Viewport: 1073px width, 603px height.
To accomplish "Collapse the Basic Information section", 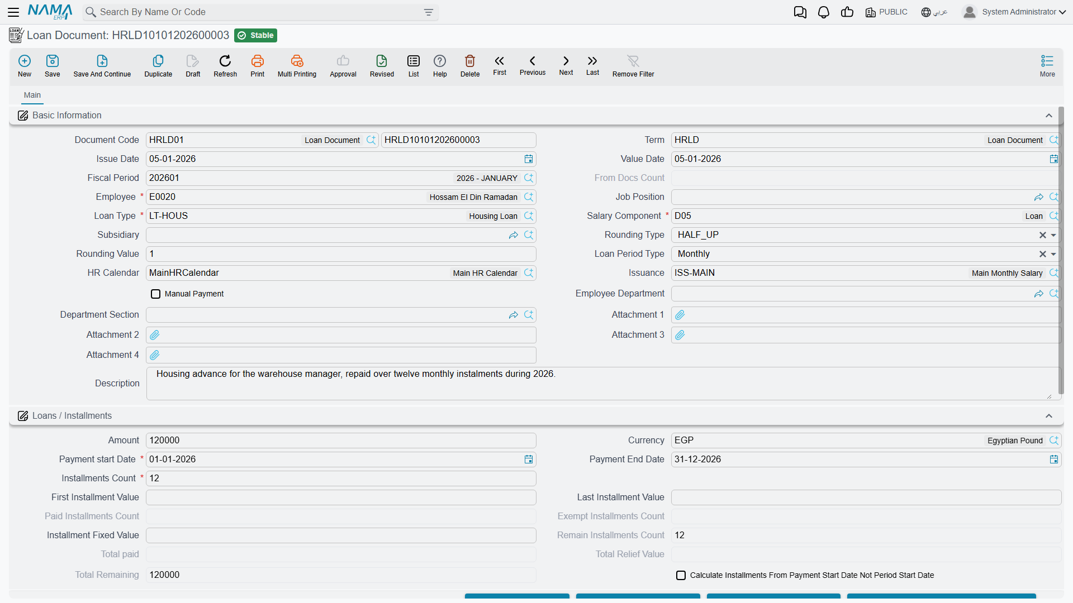I will click(x=1049, y=116).
